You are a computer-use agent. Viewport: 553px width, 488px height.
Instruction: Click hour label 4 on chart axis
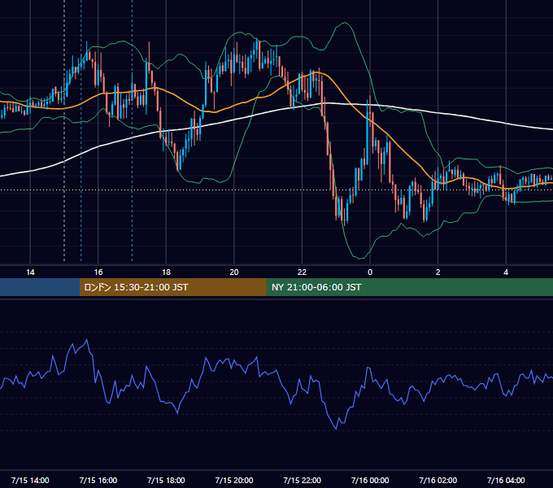tap(506, 272)
